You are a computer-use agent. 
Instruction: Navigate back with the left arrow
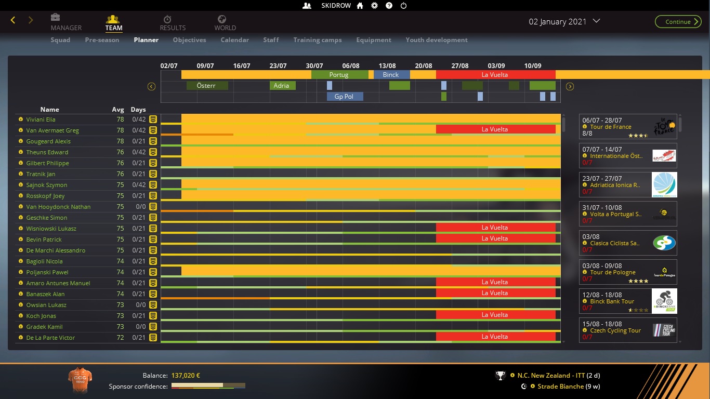[x=13, y=20]
